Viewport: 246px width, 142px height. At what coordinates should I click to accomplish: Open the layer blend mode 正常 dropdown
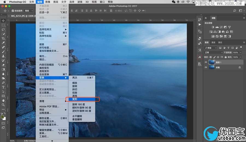(x=213, y=52)
